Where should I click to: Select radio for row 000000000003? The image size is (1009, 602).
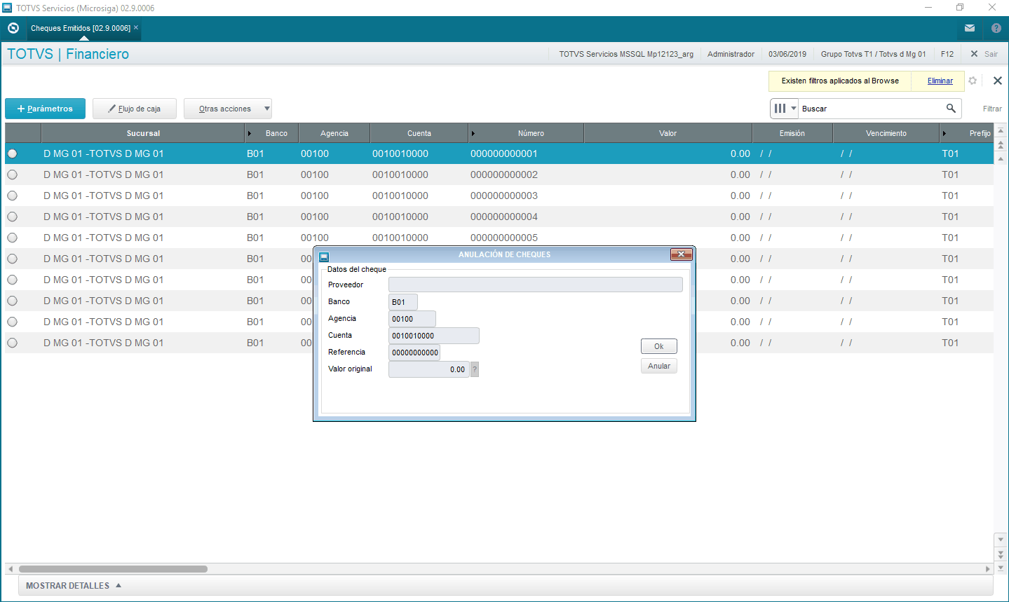coord(12,196)
